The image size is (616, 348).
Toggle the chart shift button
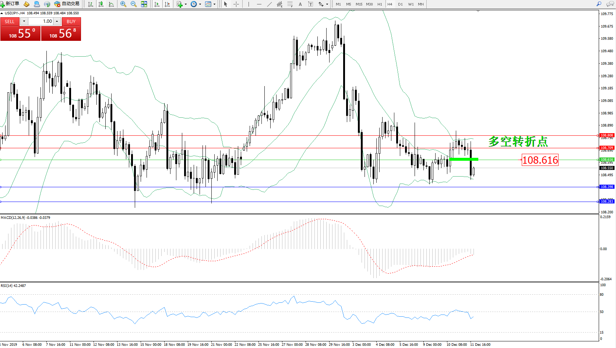click(x=167, y=4)
